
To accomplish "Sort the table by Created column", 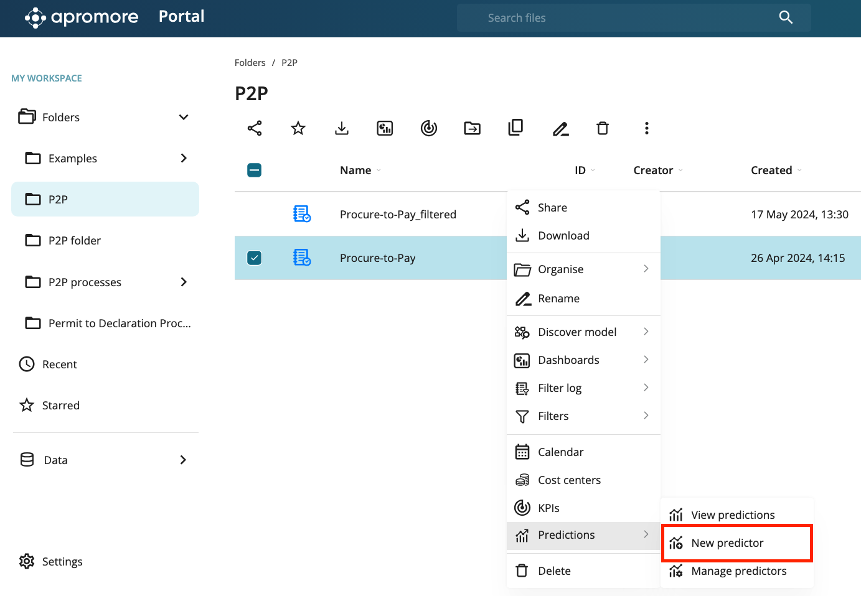I will pyautogui.click(x=771, y=170).
